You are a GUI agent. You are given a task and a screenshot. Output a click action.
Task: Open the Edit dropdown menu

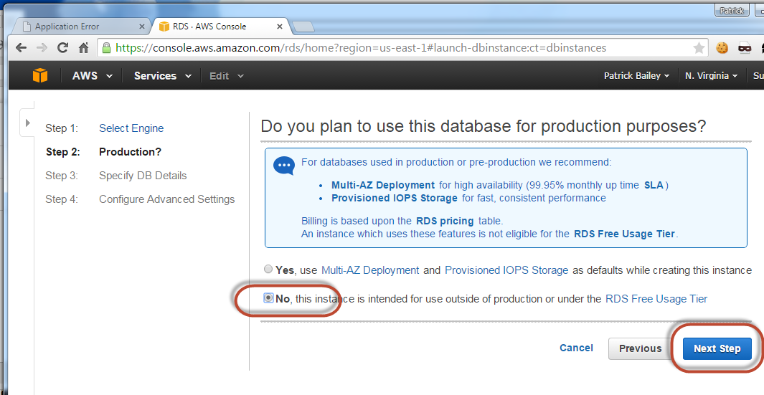coord(227,76)
